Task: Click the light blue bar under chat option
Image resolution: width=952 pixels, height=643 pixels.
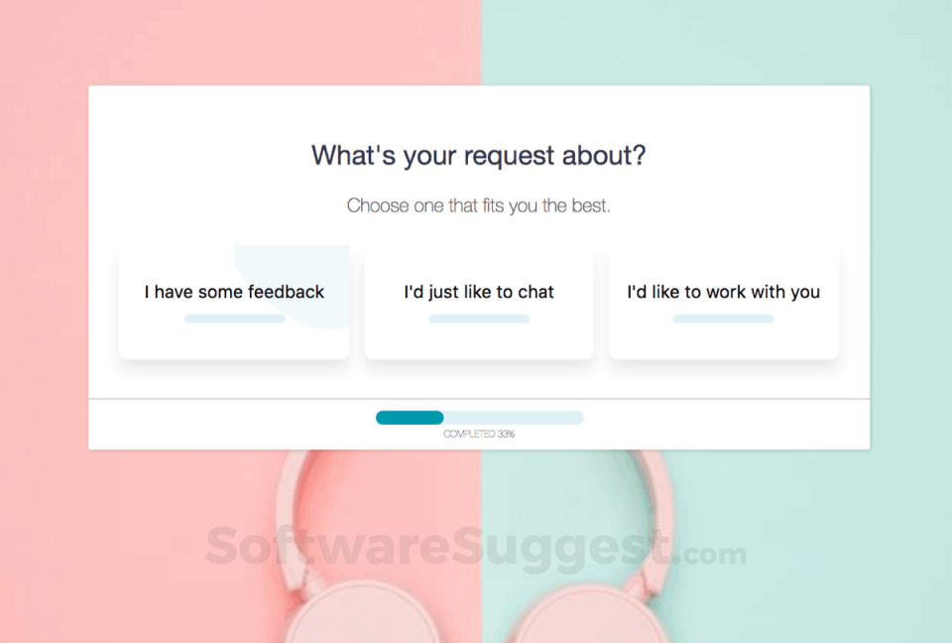Action: point(479,319)
